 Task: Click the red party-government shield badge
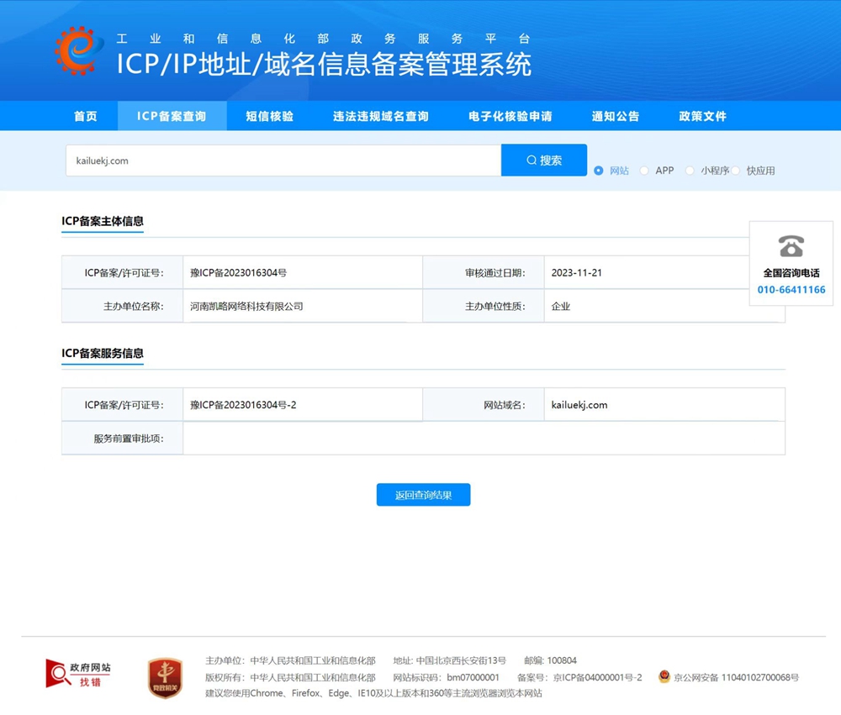pyautogui.click(x=165, y=678)
